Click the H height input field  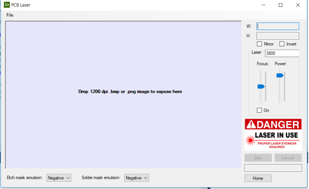[x=278, y=36]
